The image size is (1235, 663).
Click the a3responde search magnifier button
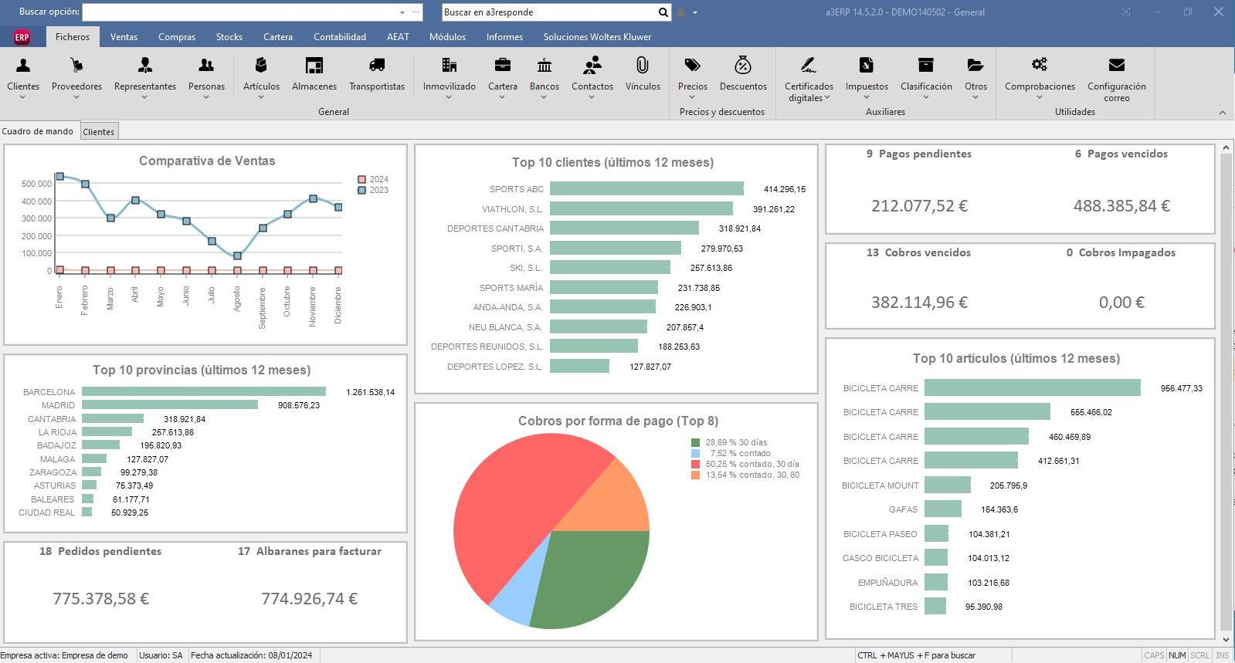(x=663, y=12)
